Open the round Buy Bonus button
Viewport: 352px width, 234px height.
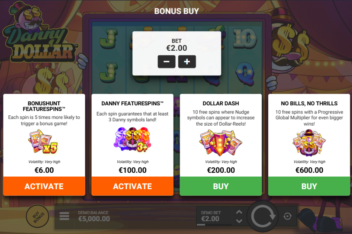click(x=38, y=216)
